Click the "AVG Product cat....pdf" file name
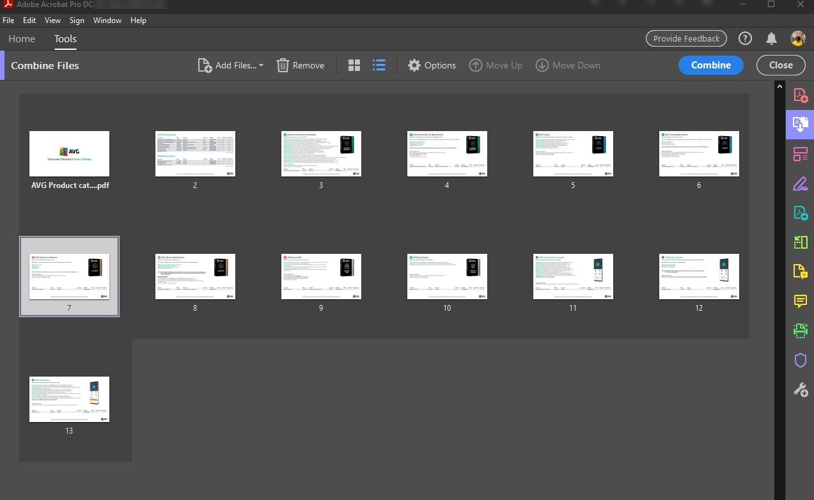814x500 pixels. [x=69, y=185]
